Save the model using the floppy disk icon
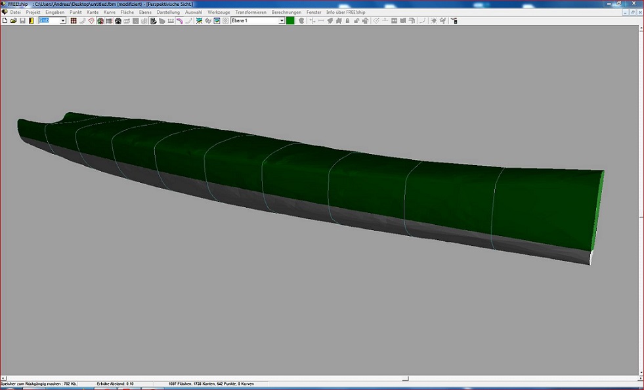The image size is (644, 390). point(22,21)
